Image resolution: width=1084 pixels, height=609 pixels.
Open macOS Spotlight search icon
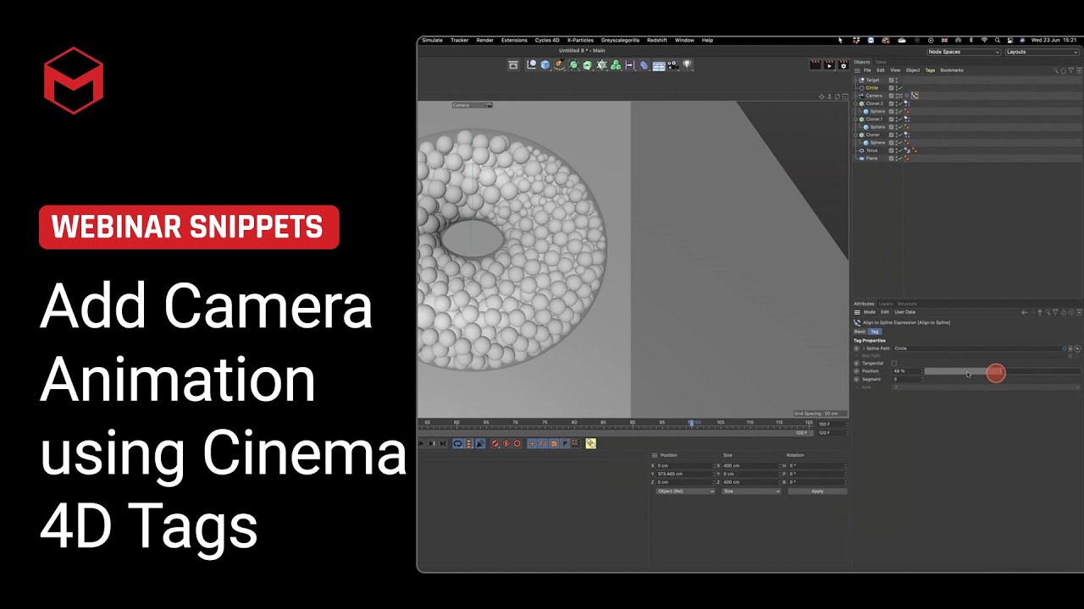point(998,40)
